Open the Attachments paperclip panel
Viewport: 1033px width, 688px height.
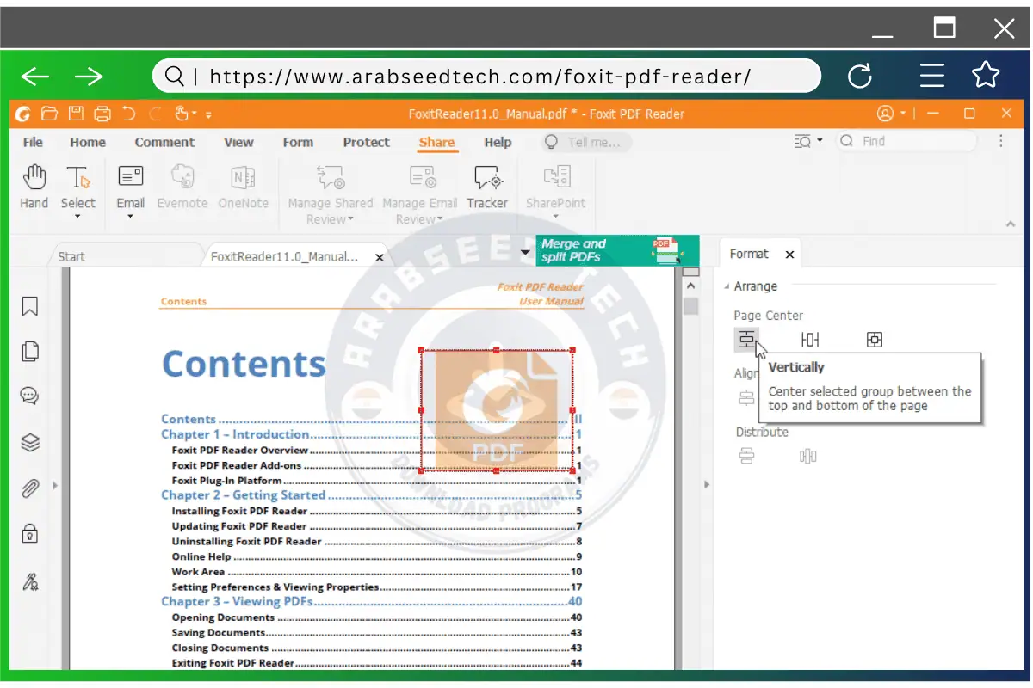tap(30, 489)
